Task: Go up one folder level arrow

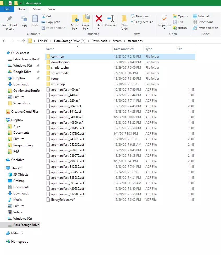Action: (24, 41)
